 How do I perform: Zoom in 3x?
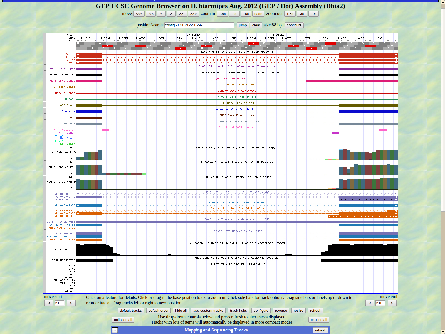(234, 14)
